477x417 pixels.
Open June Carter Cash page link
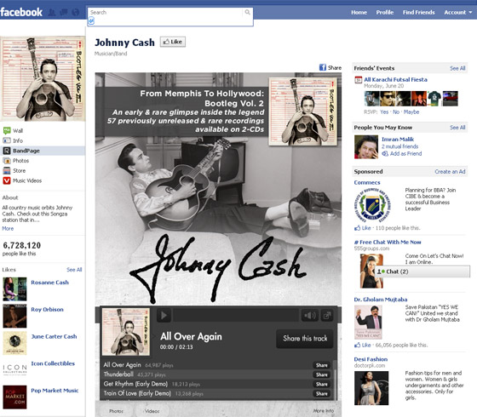(x=54, y=336)
